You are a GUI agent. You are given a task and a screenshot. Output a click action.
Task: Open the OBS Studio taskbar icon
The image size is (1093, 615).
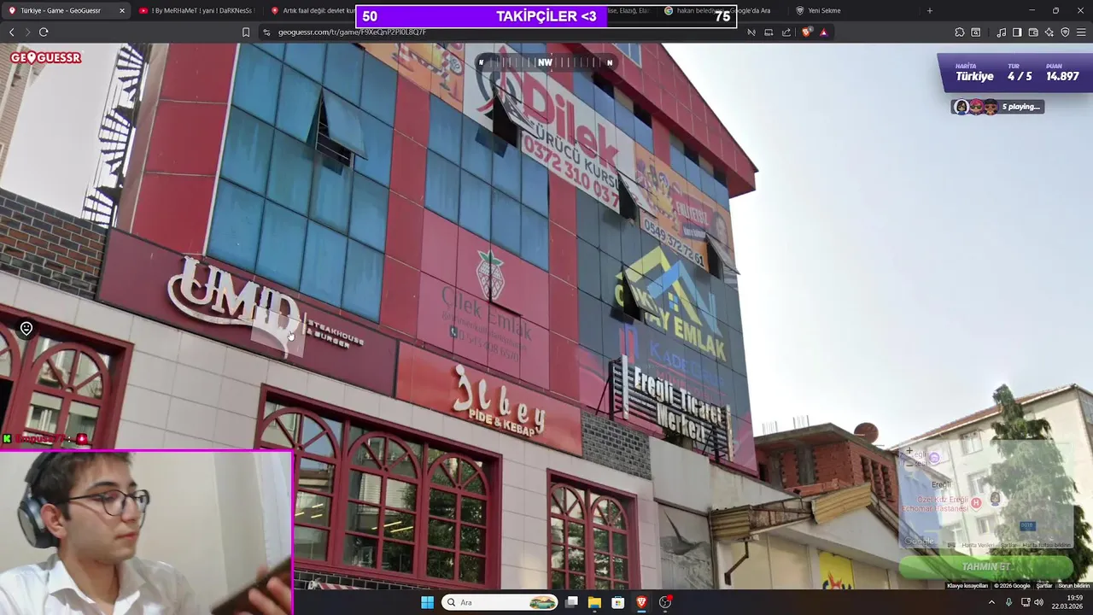(665, 602)
